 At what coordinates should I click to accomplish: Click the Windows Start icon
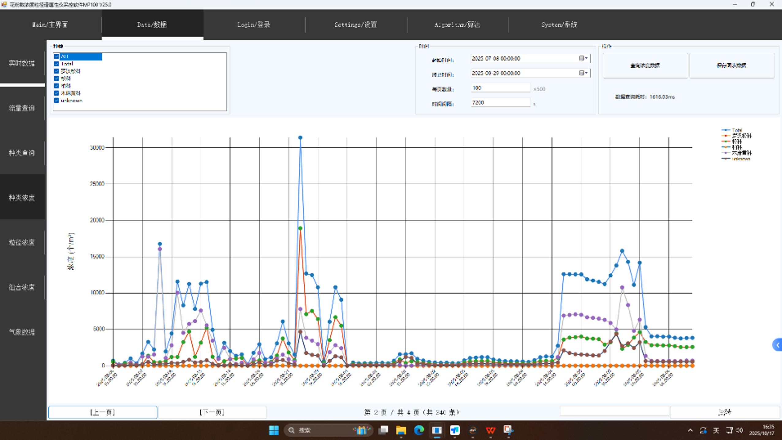coord(274,430)
